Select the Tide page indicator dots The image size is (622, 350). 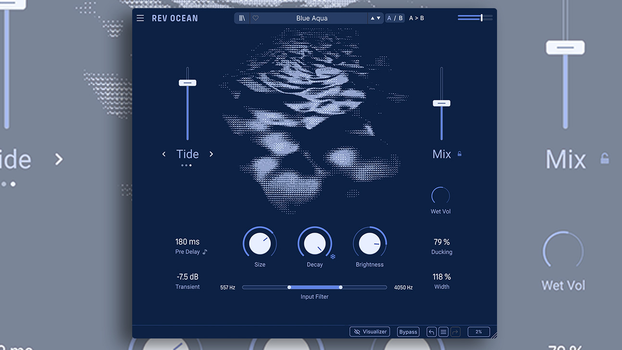click(187, 165)
